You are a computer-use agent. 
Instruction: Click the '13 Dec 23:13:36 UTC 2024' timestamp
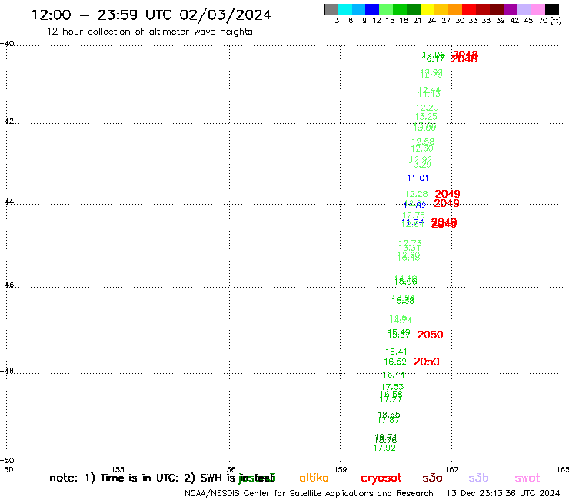coord(503,494)
